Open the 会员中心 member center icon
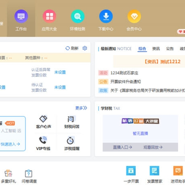Screen dimensions: 185x185 coord(134,16)
